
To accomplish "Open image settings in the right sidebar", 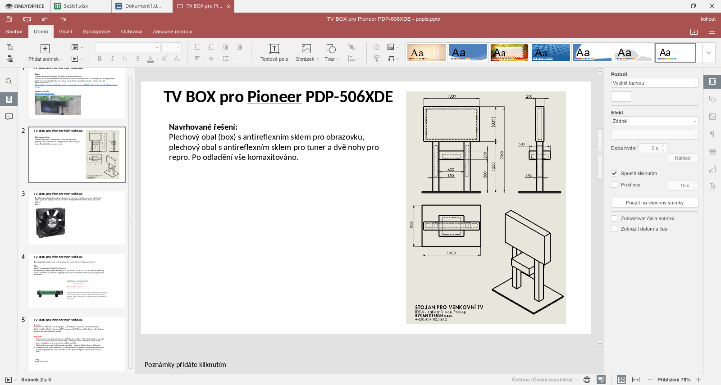I will 712,117.
